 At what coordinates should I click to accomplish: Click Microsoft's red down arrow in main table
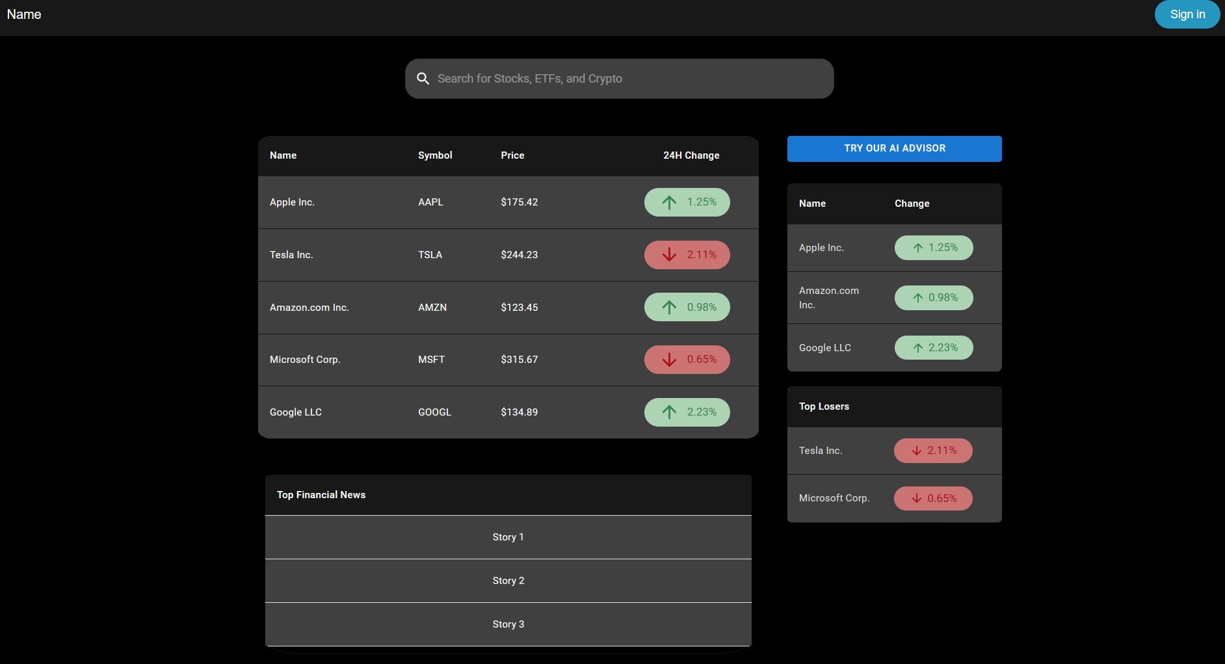coord(669,360)
